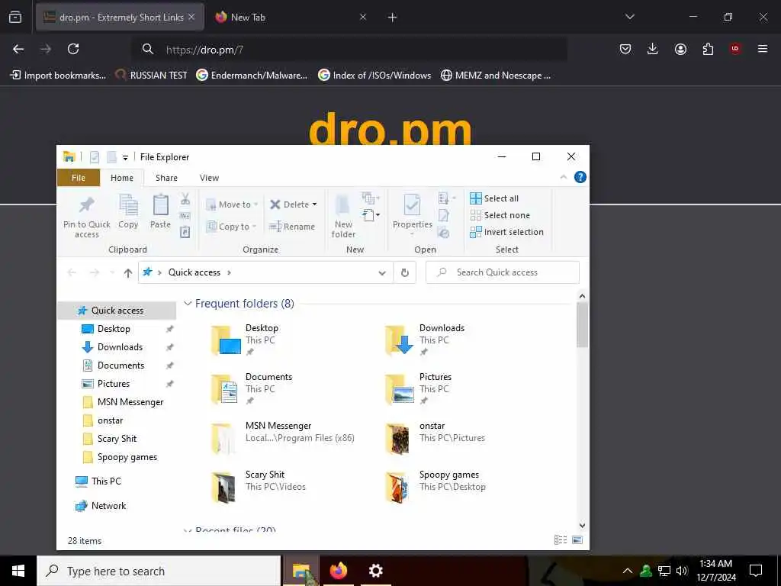Show hidden tray icons chevron

click(x=628, y=571)
